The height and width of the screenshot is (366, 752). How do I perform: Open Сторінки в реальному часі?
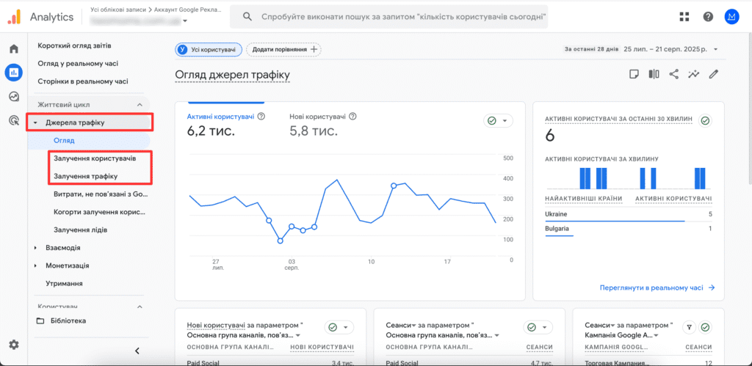pyautogui.click(x=83, y=81)
